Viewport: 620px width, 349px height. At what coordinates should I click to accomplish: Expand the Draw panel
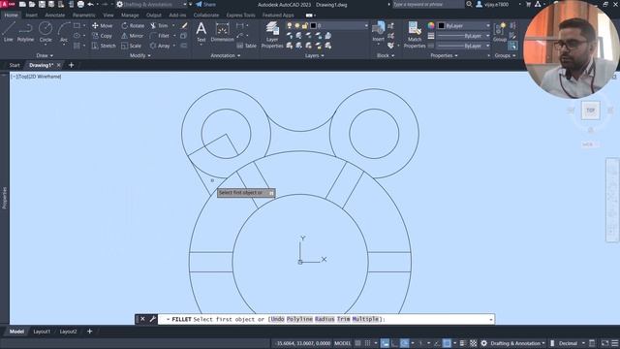[x=45, y=56]
